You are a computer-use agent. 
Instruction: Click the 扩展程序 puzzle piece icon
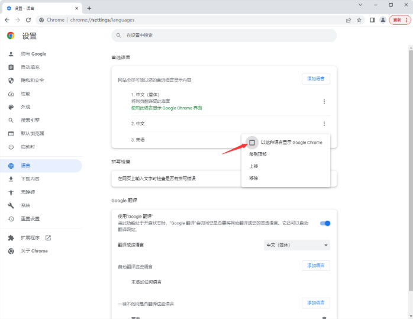(x=11, y=238)
